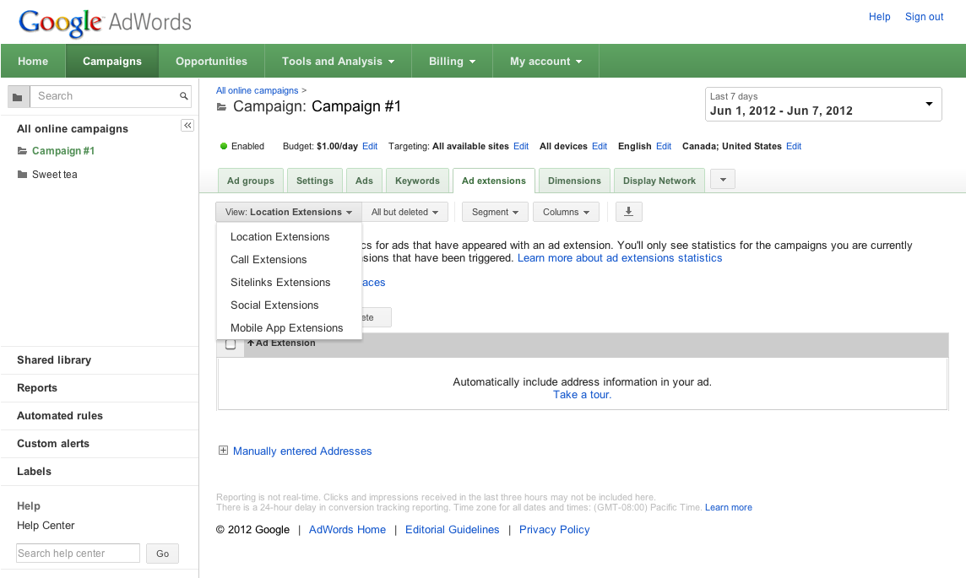
Task: Click the Learn more reporting link
Action: [728, 507]
